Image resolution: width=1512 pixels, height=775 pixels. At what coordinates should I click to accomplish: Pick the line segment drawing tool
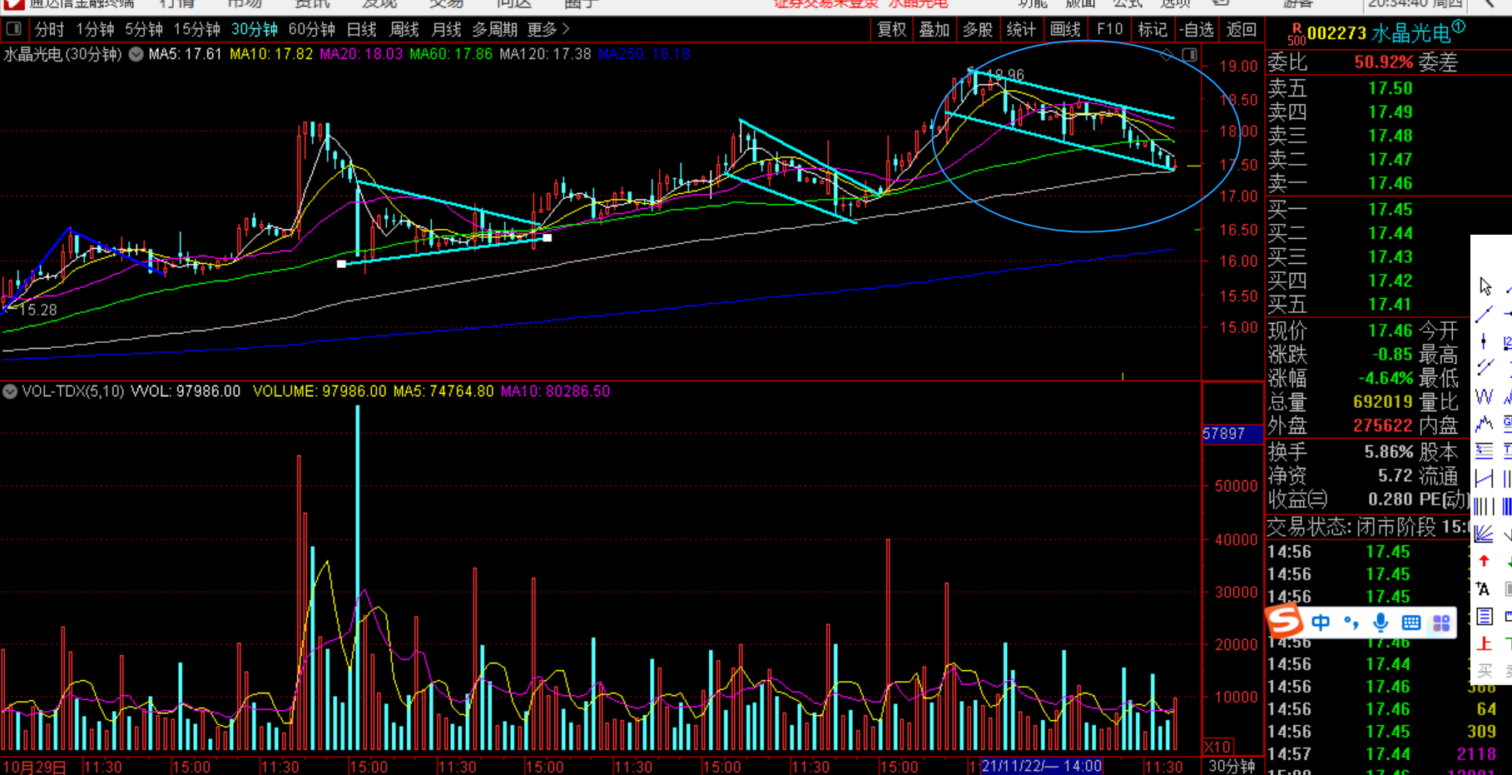(x=1484, y=314)
